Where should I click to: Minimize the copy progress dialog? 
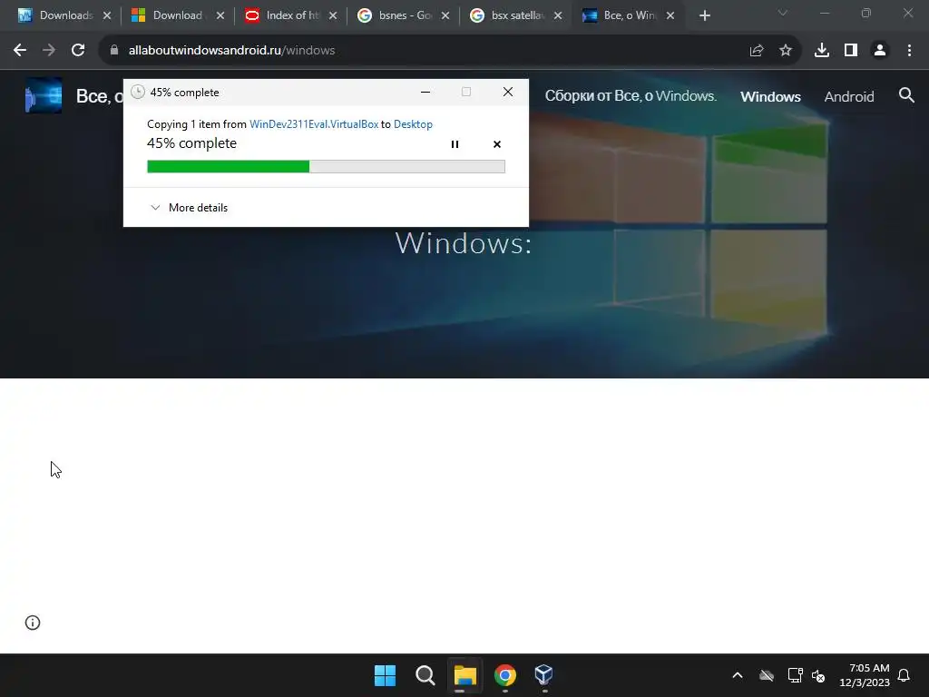tap(425, 92)
